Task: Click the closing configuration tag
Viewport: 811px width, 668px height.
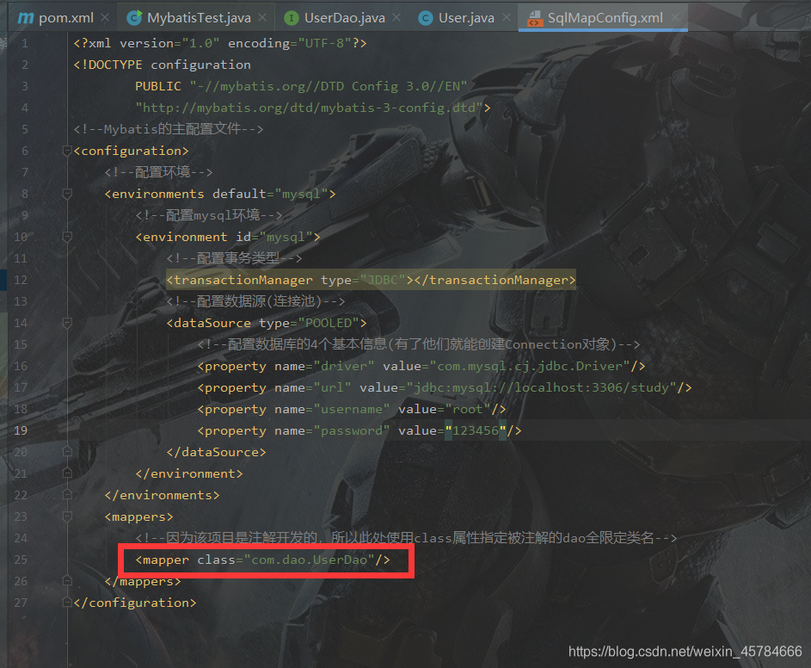Action: (135, 603)
